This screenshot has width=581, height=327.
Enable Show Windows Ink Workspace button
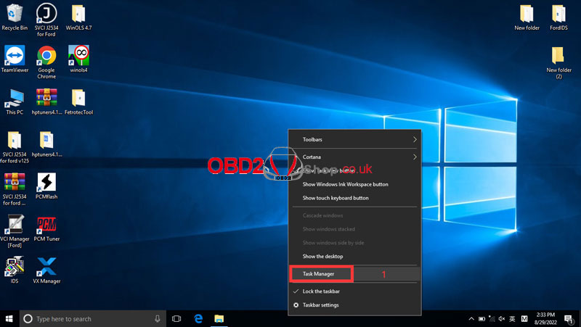click(x=345, y=184)
